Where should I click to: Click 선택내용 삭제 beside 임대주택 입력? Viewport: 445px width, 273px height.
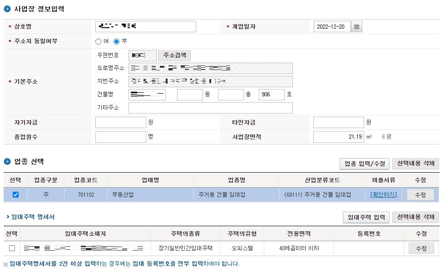tap(415, 217)
